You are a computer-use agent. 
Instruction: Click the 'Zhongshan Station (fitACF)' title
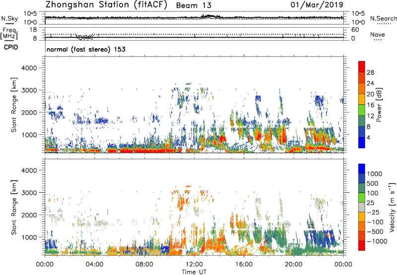(106, 4)
